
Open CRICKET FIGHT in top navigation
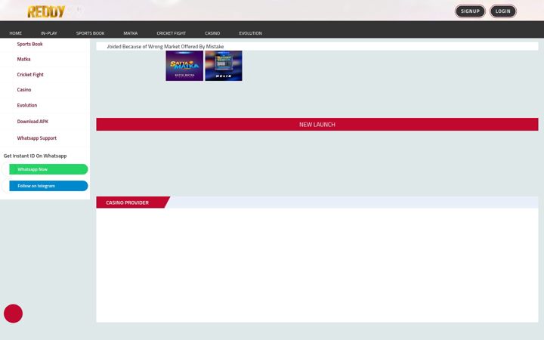pos(171,33)
